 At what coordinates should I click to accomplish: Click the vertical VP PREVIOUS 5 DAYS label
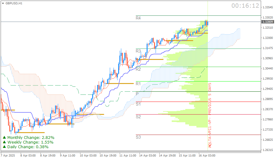[210, 115]
